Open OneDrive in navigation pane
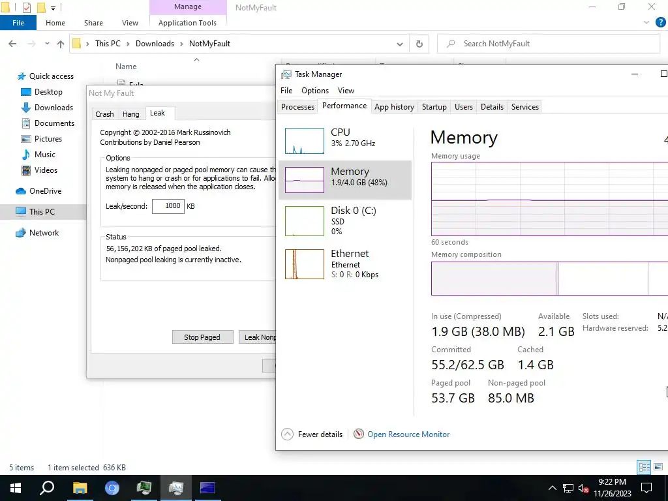 (x=38, y=191)
